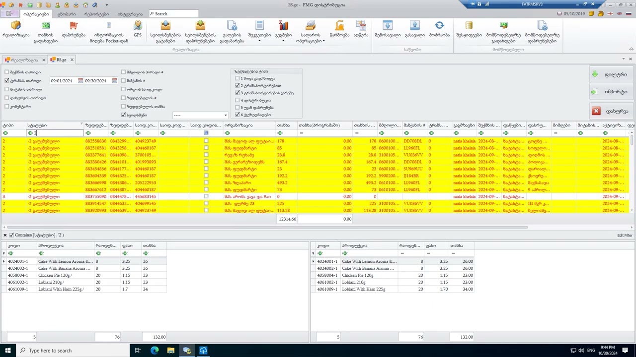Close the RS.ge document tab
The width and height of the screenshot is (636, 357).
pos(72,60)
